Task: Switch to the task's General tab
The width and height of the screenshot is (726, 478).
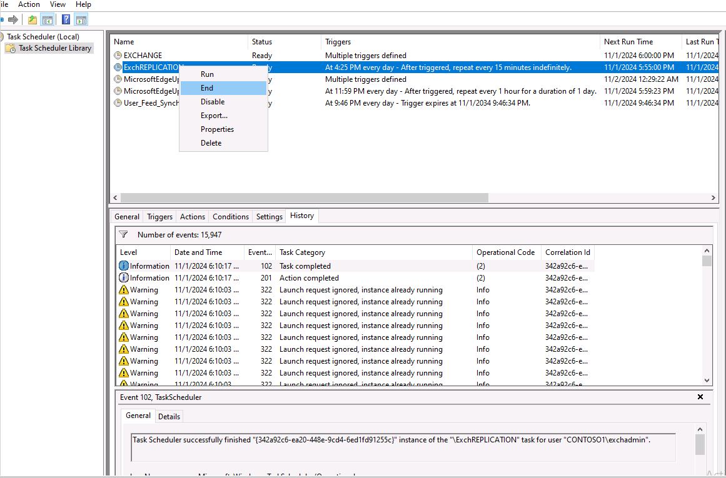Action: (127, 217)
